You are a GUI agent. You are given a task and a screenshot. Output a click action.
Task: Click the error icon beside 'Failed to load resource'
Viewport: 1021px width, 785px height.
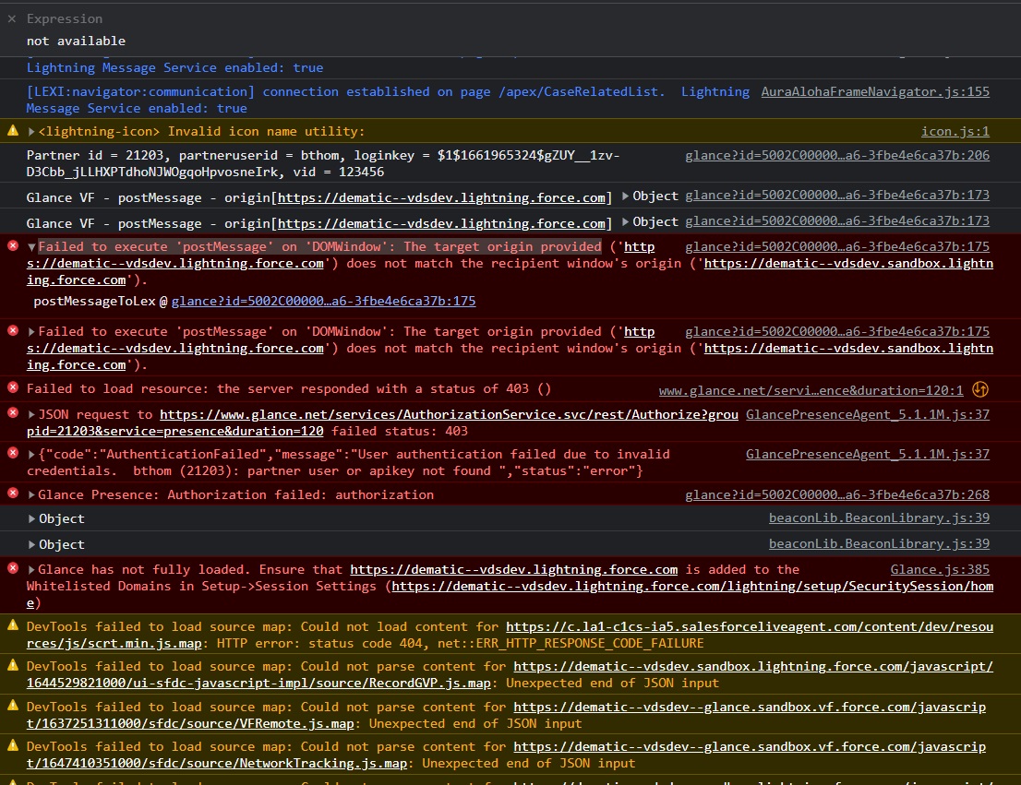13,388
